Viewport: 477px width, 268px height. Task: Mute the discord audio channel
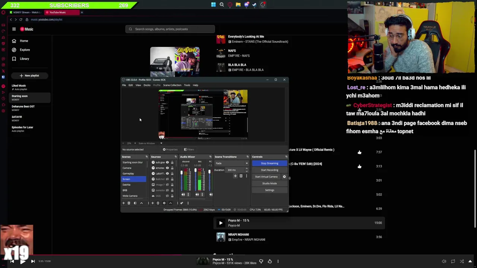tap(183, 194)
